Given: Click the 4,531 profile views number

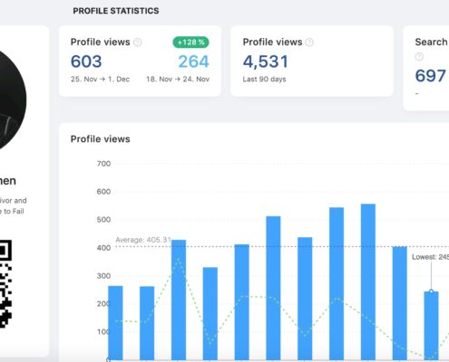Looking at the screenshot, I should [266, 62].
